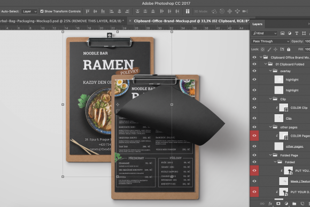Screen dimensions: 310x207
Task: Select the 3D Zoom camera icon
Action: tap(245, 11)
